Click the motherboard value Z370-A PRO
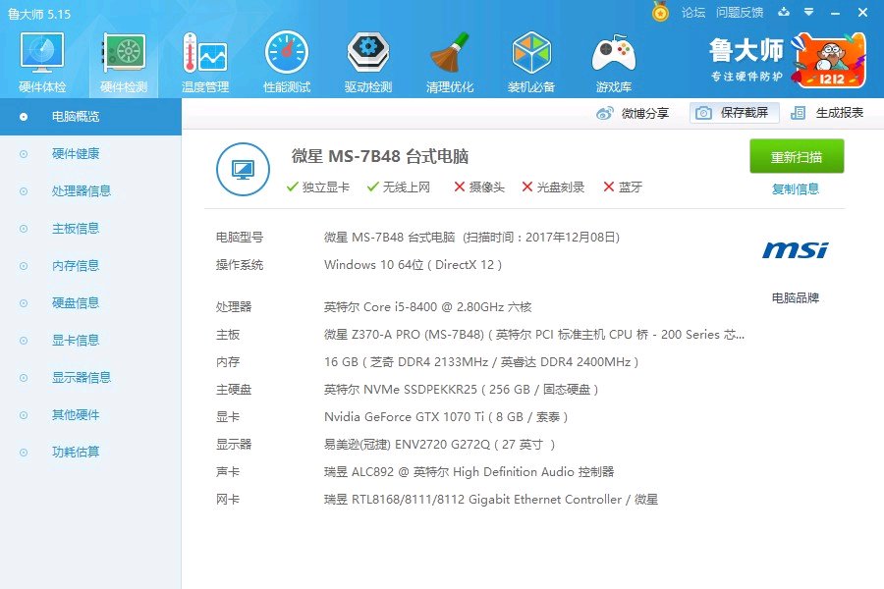 click(534, 335)
